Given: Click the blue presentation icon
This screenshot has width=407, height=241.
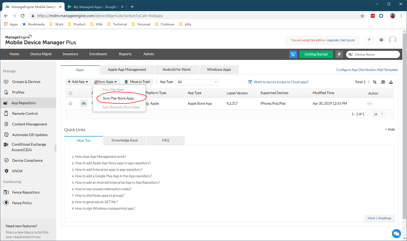Looking at the screenshot, I should point(293,54).
